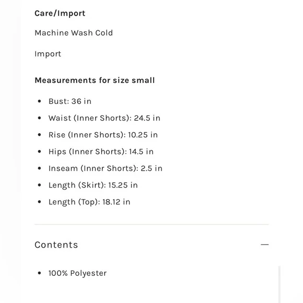
Task: Click the Bust: 36 in item
Action: pos(70,101)
